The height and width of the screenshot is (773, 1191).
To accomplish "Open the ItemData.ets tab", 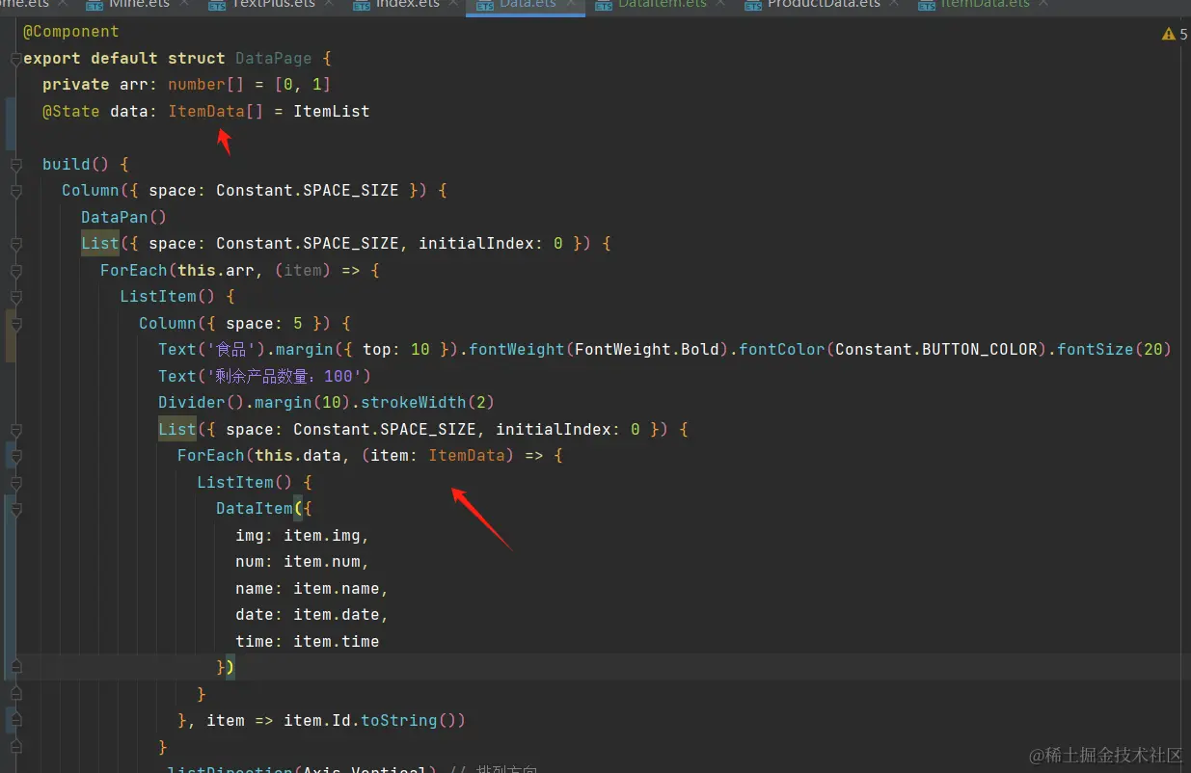I will [x=986, y=5].
